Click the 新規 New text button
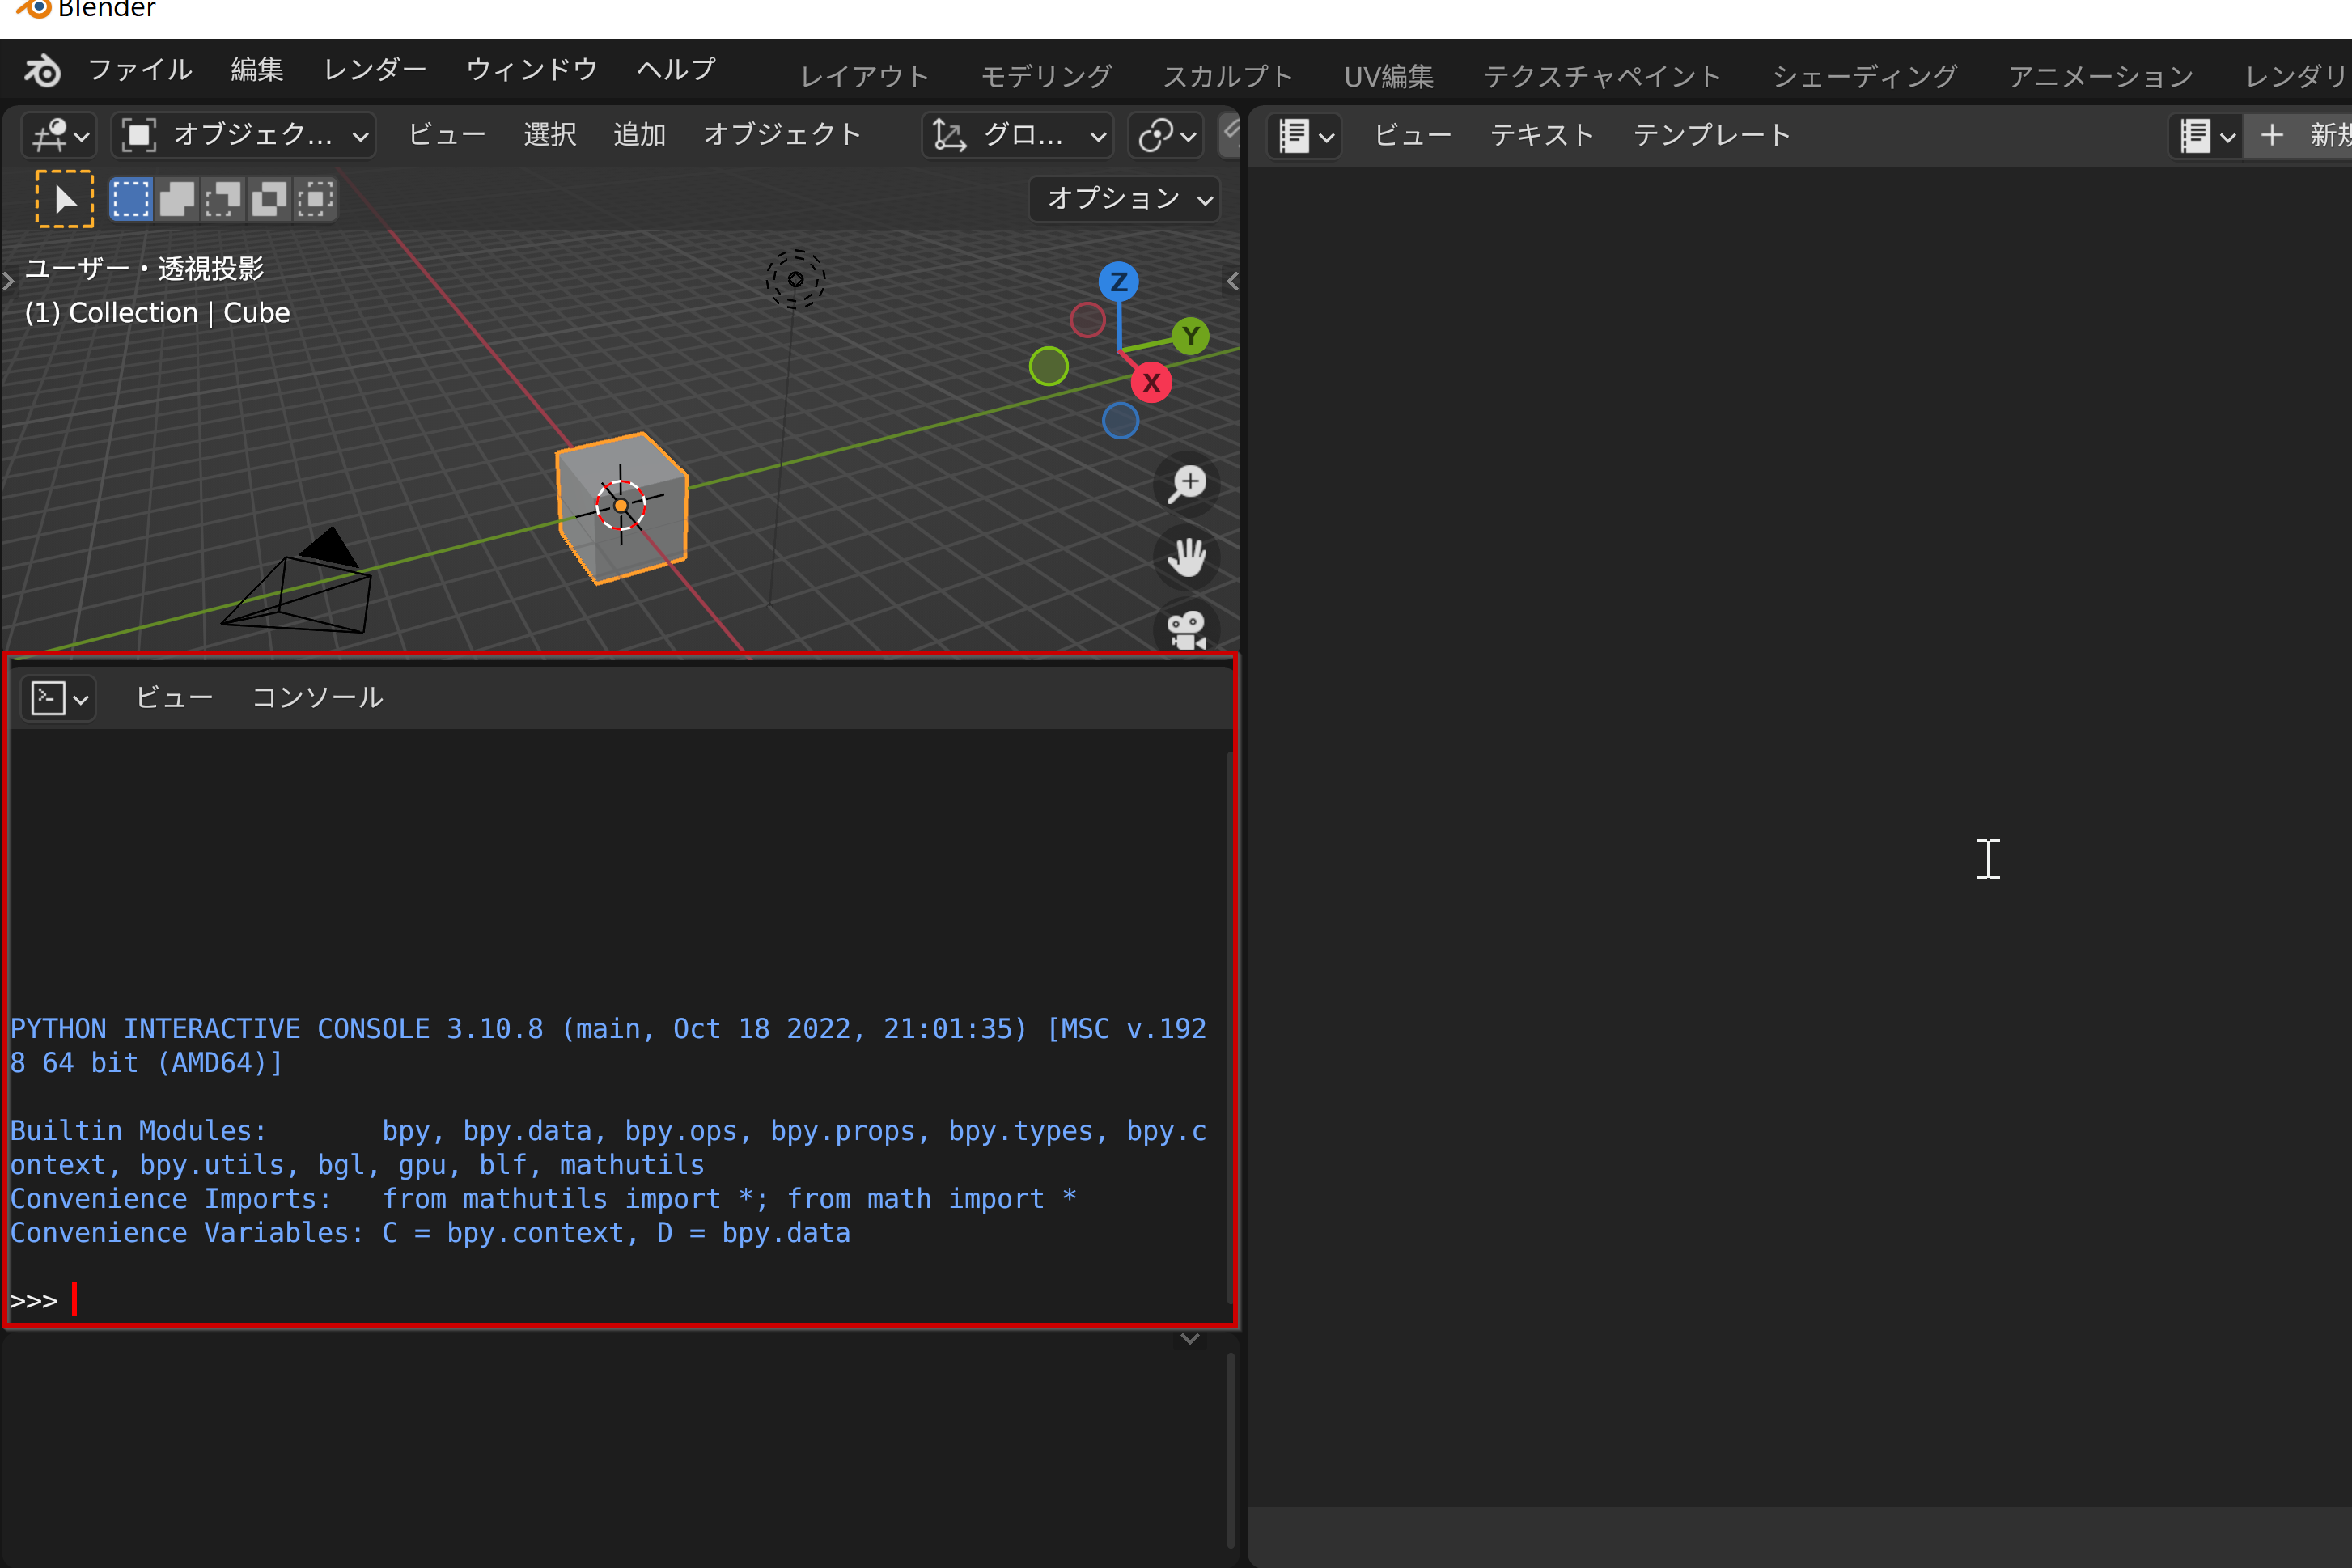The height and width of the screenshot is (1568, 2352). [2307, 135]
